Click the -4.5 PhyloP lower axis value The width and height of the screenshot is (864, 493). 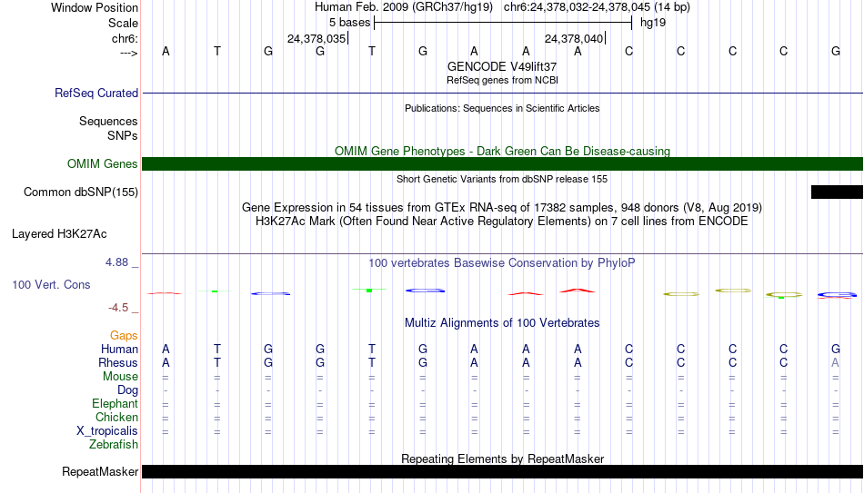(118, 308)
